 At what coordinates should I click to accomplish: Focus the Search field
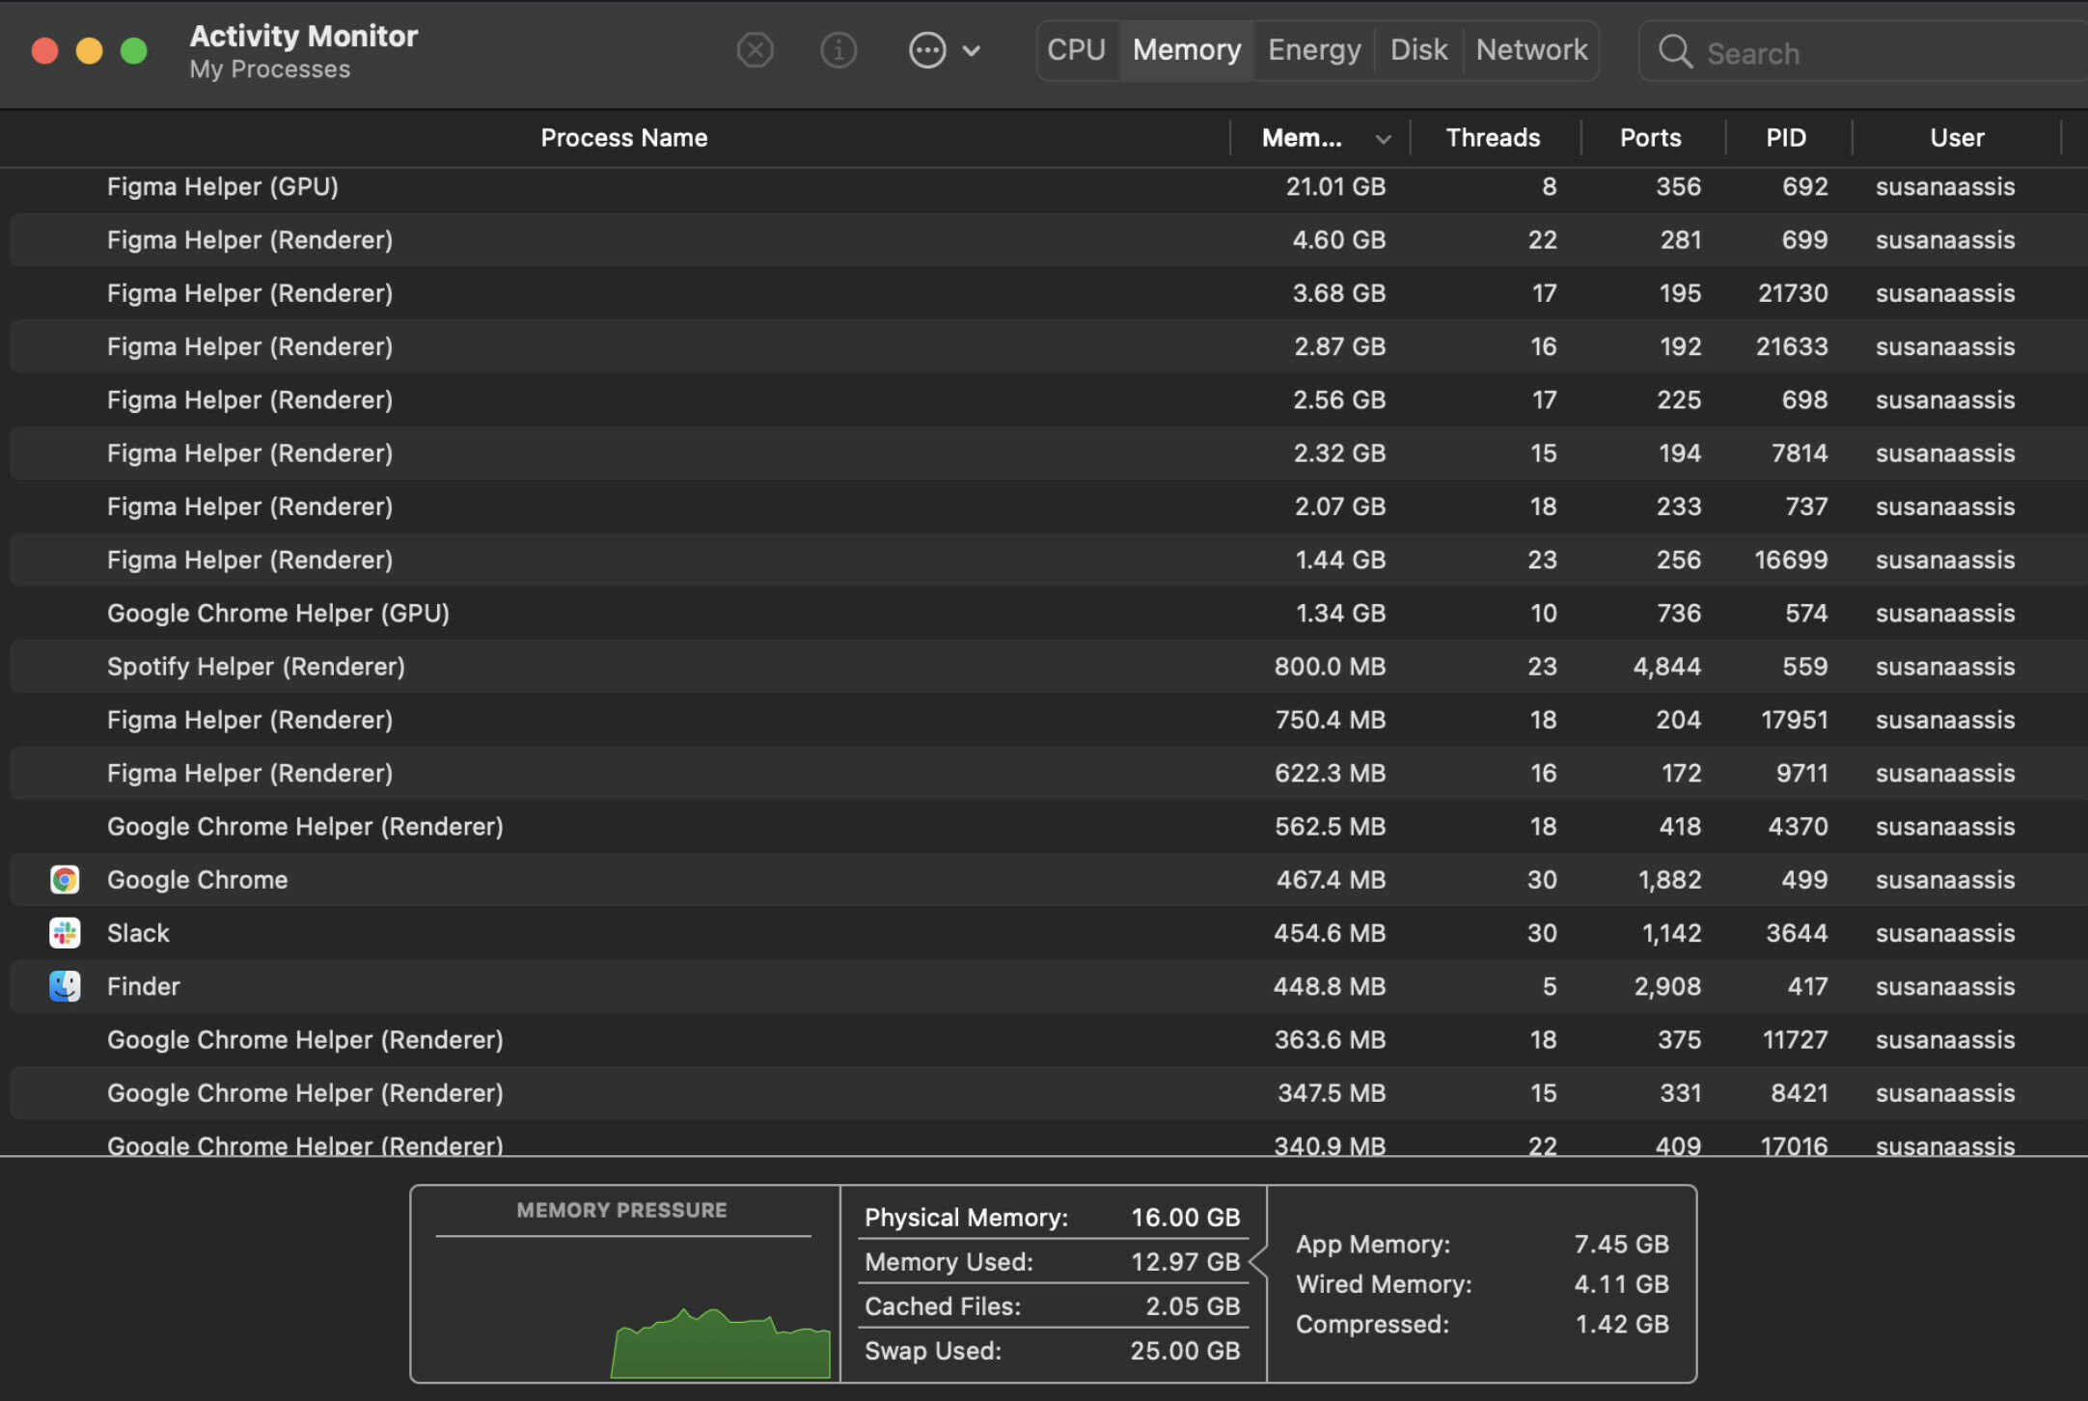pyautogui.click(x=1862, y=52)
